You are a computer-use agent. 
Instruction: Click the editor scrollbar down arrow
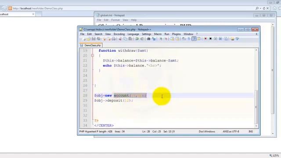[x=256, y=126]
